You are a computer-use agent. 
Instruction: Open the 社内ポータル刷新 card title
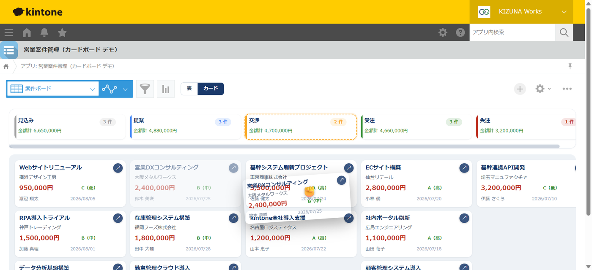pos(388,218)
